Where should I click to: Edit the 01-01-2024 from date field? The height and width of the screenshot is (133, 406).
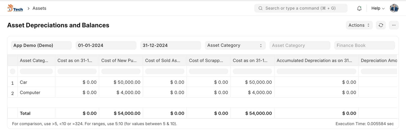(106, 45)
